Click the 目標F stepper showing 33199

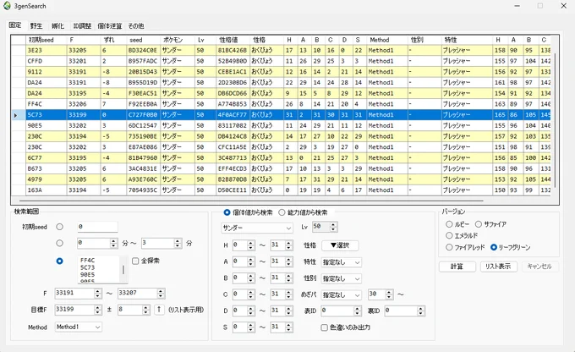pos(78,310)
